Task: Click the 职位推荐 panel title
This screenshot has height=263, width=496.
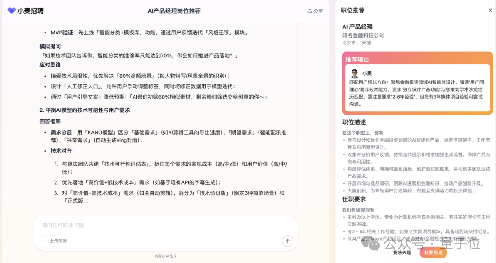Action: [352, 11]
